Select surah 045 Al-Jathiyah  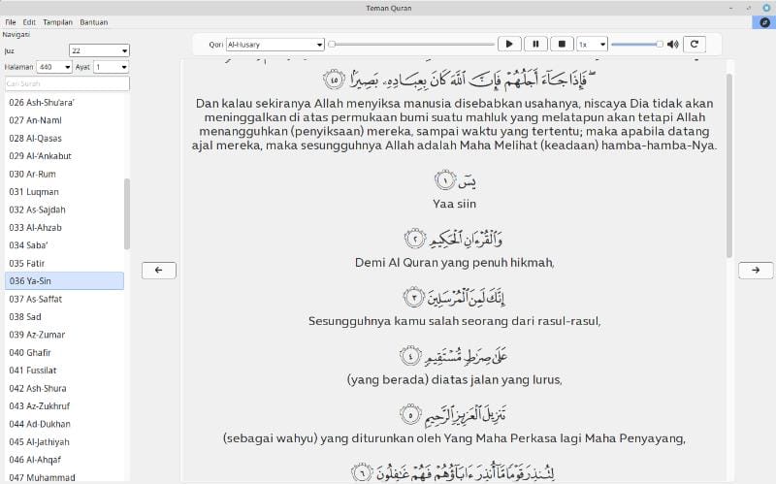pos(64,442)
